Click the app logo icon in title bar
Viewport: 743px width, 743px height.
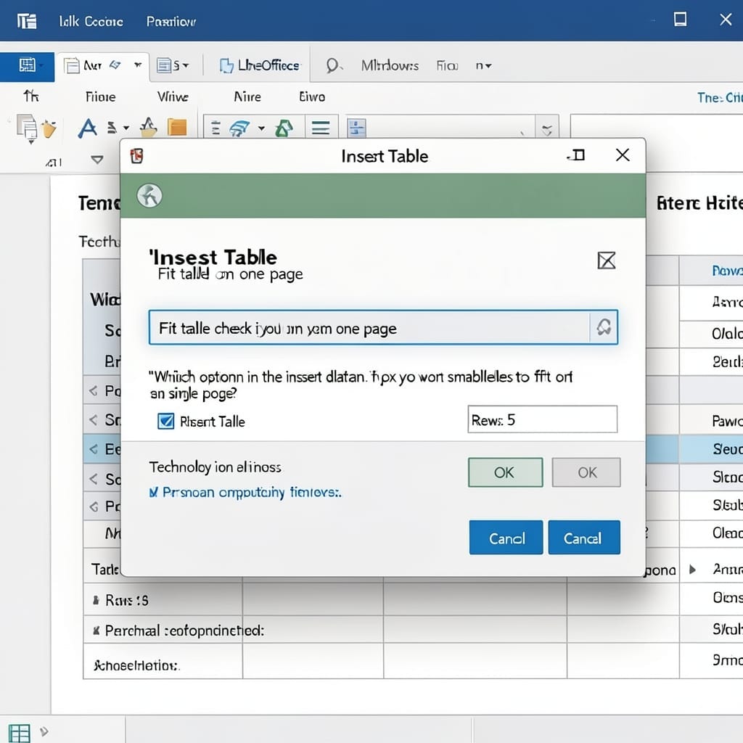[27, 21]
